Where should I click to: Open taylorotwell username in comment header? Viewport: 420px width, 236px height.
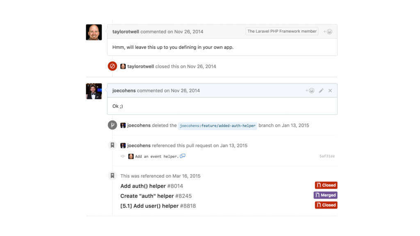tap(126, 32)
